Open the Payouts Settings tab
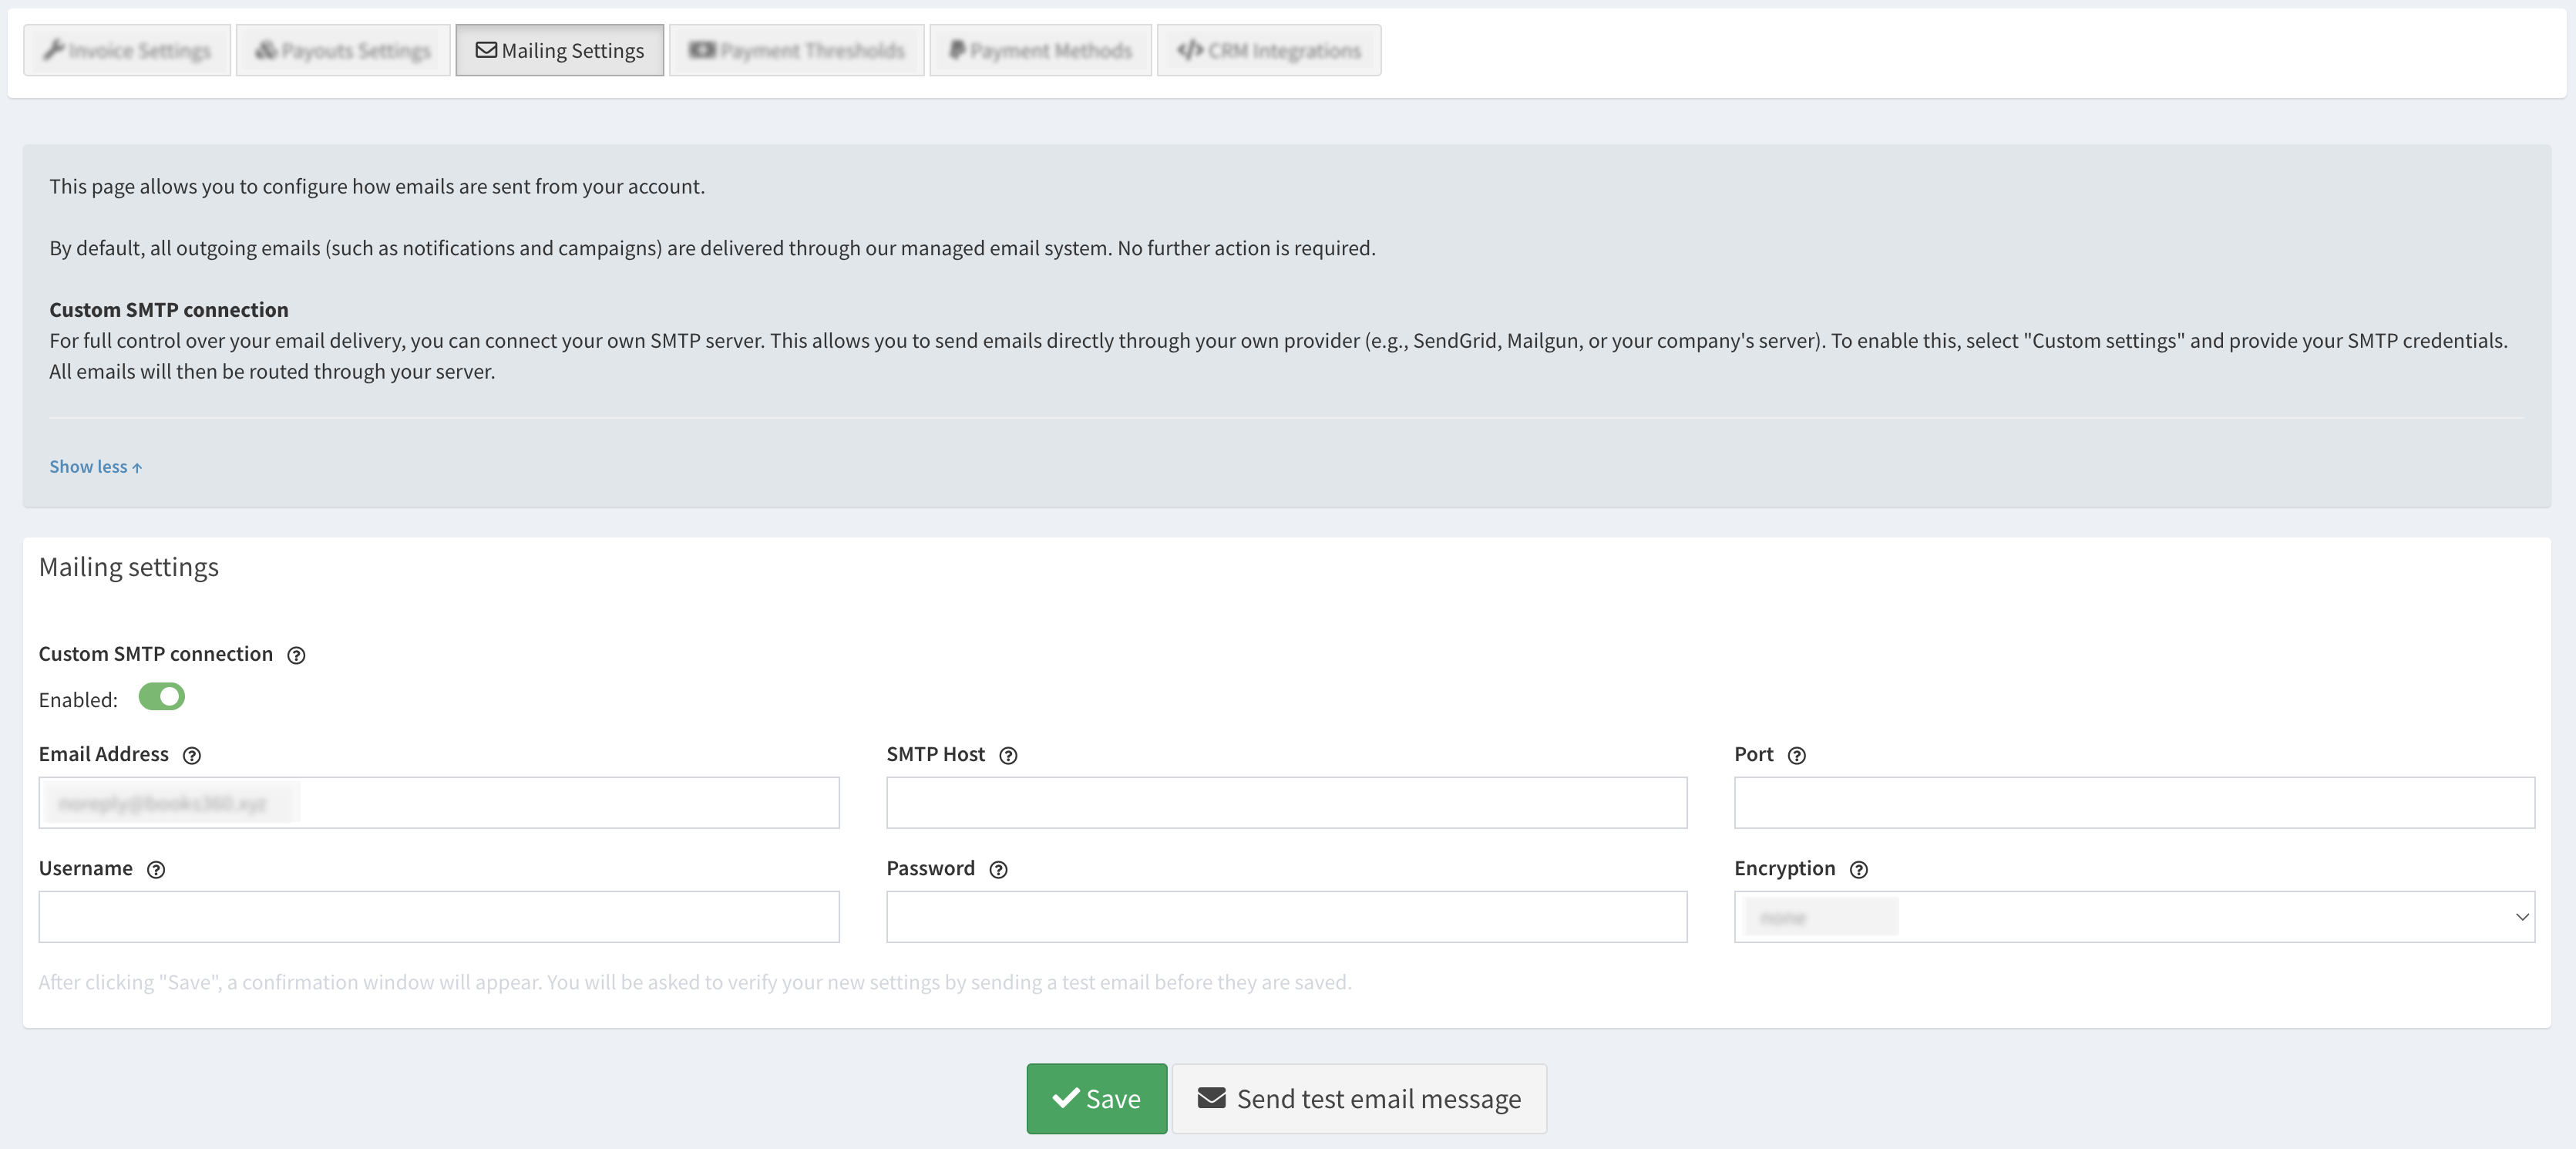Screen dimensions: 2576x1149 pyautogui.click(x=343, y=50)
